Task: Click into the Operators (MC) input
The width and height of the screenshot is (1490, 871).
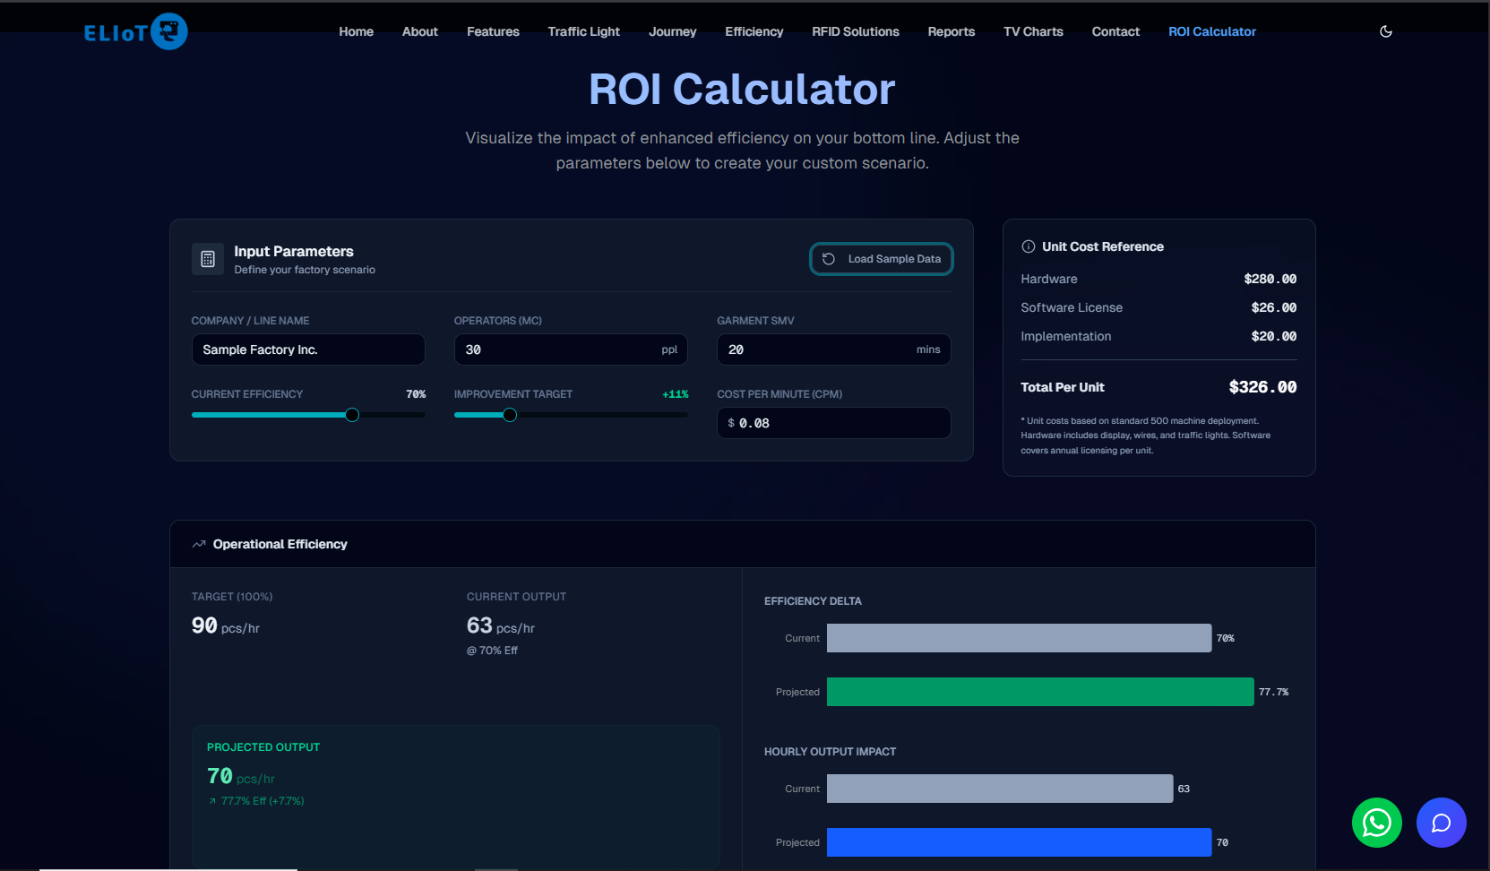Action: [560, 349]
